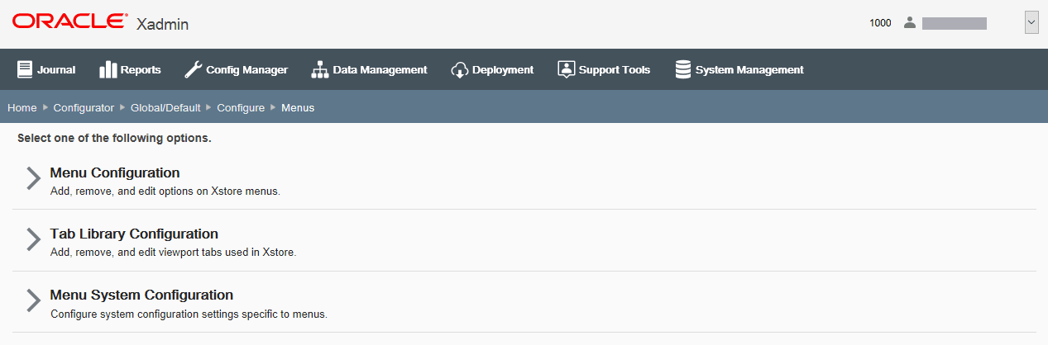Viewport: 1048px width, 345px height.
Task: Open the Reports menu
Action: tap(131, 70)
